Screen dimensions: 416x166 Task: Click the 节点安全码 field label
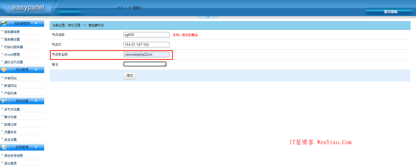click(x=60, y=54)
